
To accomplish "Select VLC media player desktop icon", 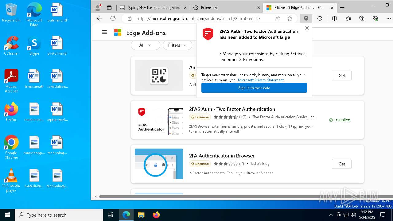I will [11, 180].
